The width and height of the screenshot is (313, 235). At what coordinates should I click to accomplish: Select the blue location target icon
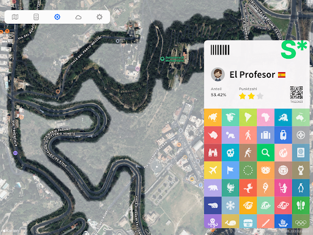(57, 17)
